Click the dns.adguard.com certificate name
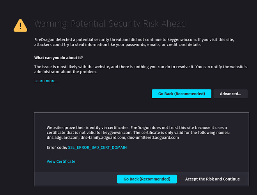257x195 pixels. click(63, 138)
